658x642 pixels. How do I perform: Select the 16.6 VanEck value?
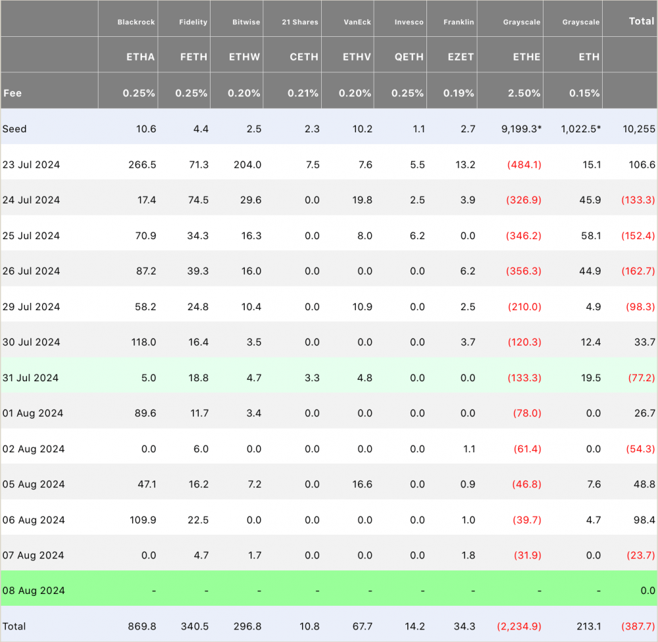point(362,484)
